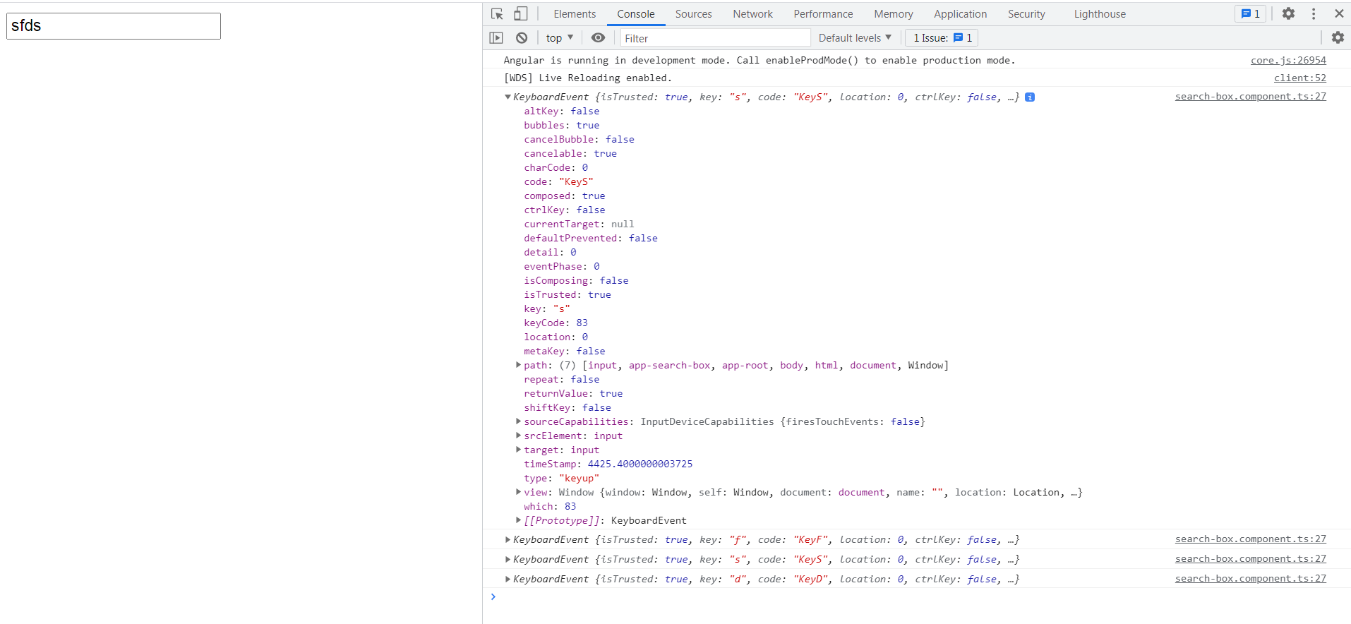Viewport: 1351px width, 624px height.
Task: Select the type: "keyup" value
Action: [579, 479]
